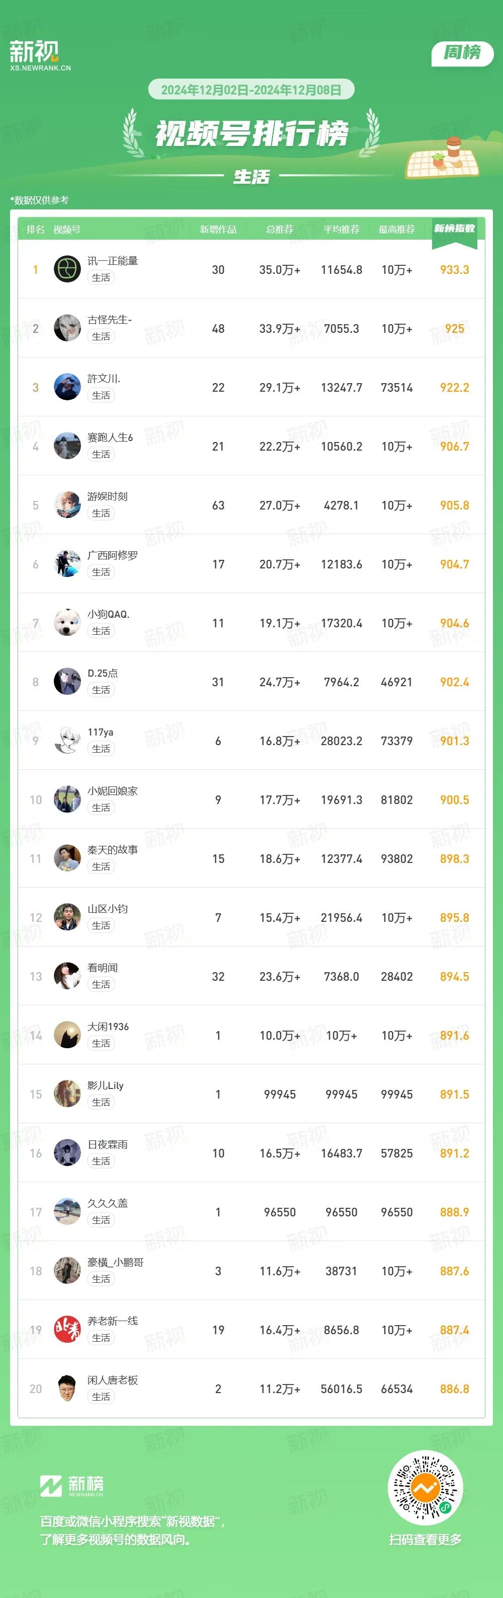Click the picnic basket illustration
The image size is (503, 1598).
[443, 158]
